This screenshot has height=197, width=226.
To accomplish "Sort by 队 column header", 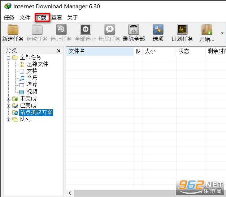I will coord(138,51).
